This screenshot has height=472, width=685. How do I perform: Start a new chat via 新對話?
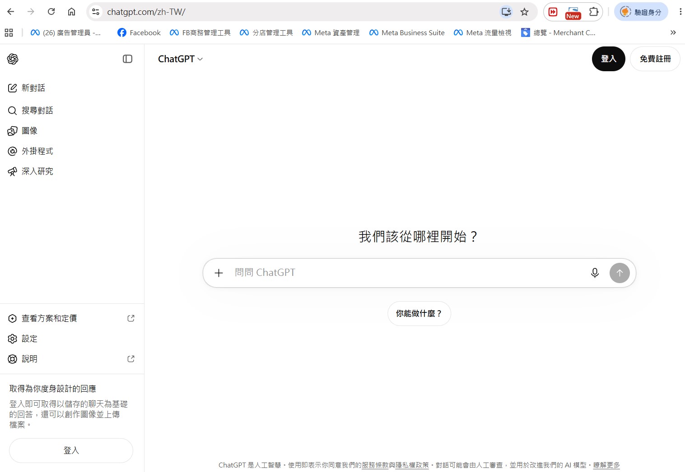27,88
